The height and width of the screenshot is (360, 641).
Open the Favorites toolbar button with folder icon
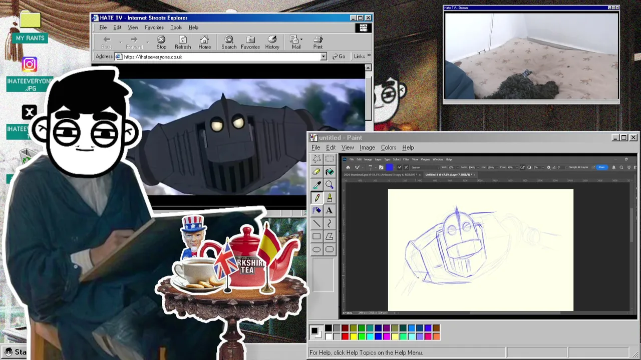[250, 42]
